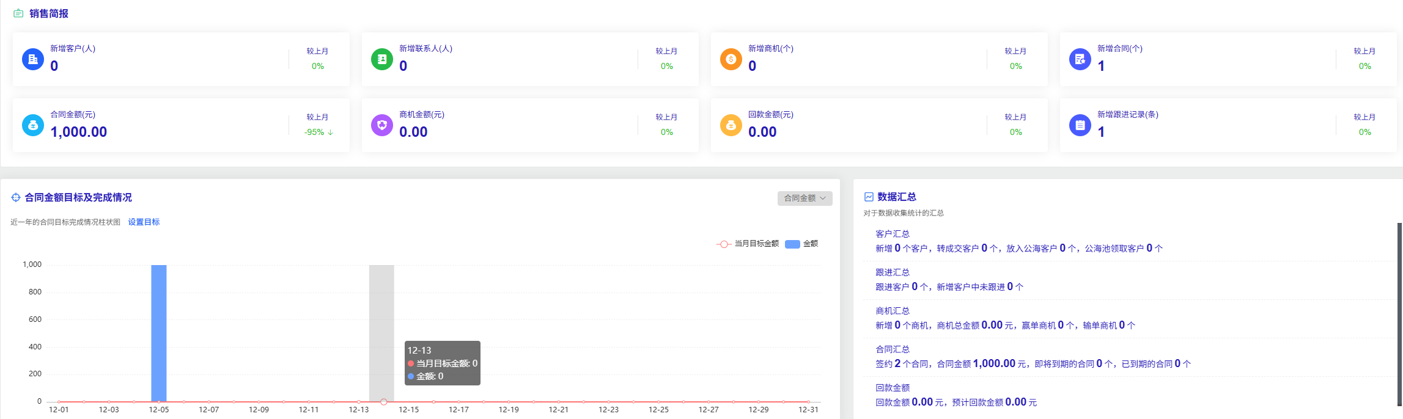Click the yellow payment amount icon
The height and width of the screenshot is (419, 1403).
pyautogui.click(x=731, y=125)
